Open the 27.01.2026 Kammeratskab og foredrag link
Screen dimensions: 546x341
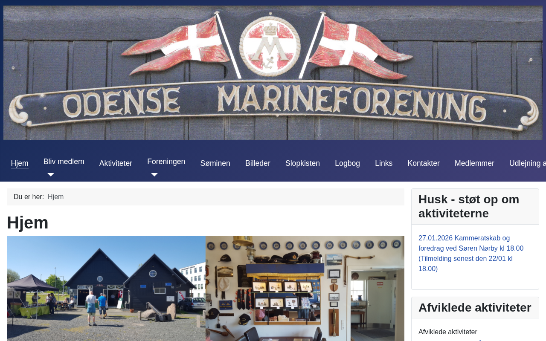point(471,254)
